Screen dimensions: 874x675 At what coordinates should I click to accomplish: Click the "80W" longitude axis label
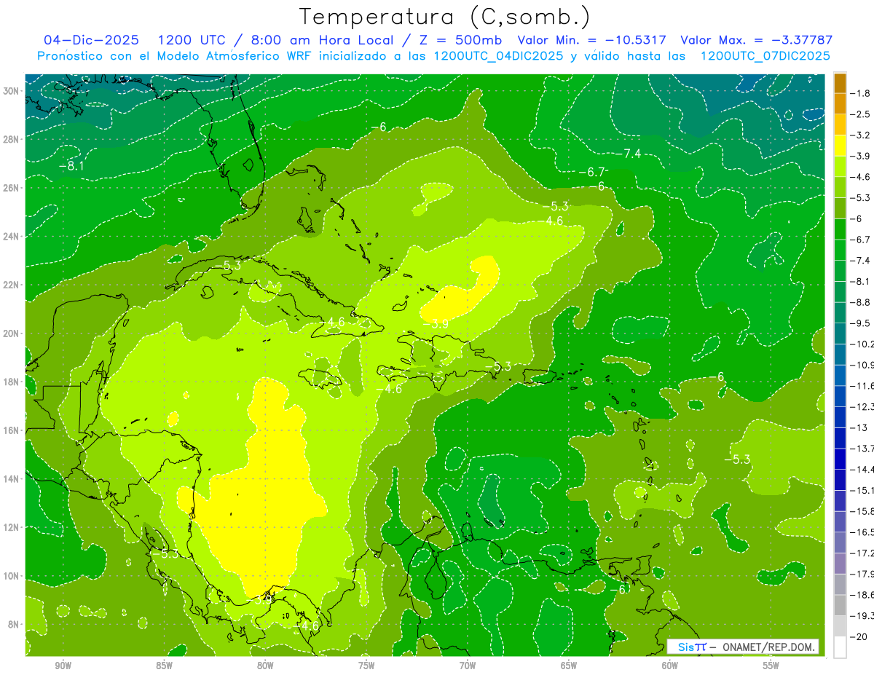[265, 665]
